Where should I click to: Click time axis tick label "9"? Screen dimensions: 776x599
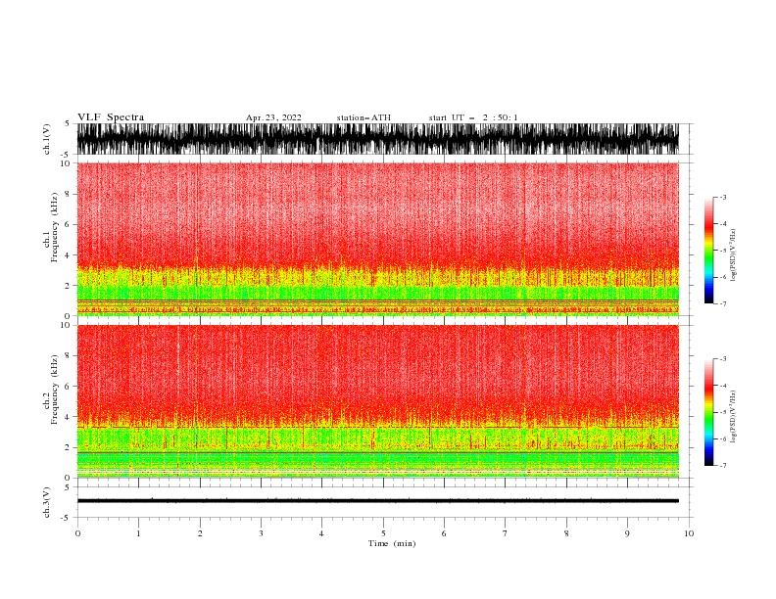627,533
